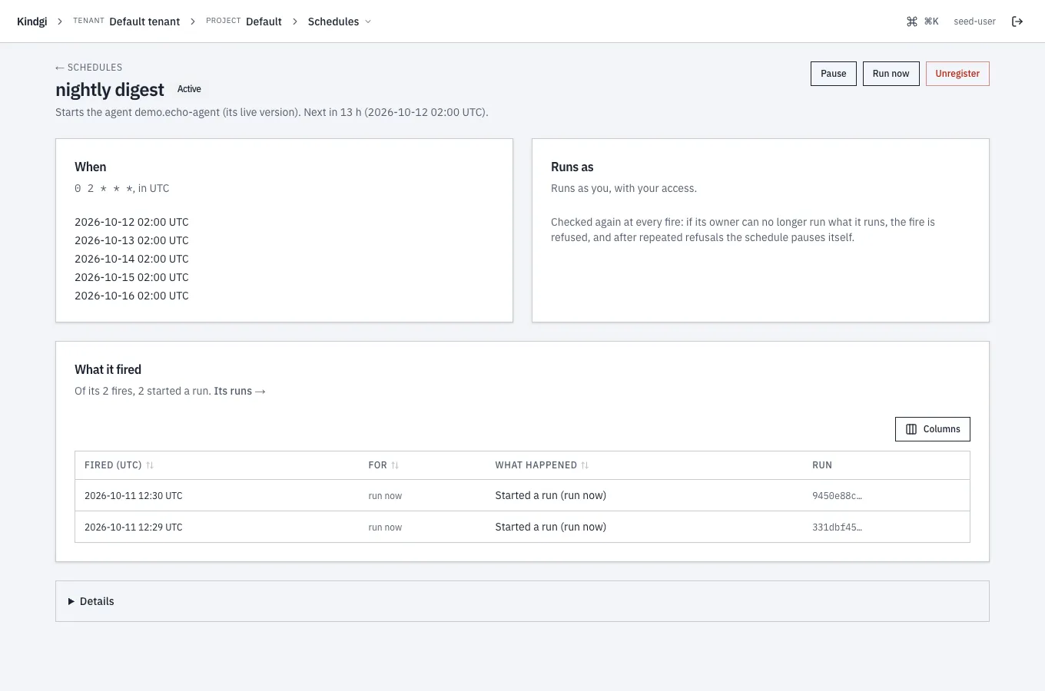This screenshot has height=691, width=1045.
Task: Go back using the Schedules arrow link
Action: pyautogui.click(x=89, y=68)
